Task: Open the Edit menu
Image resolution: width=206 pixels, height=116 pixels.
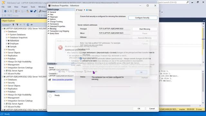Action: point(9,7)
